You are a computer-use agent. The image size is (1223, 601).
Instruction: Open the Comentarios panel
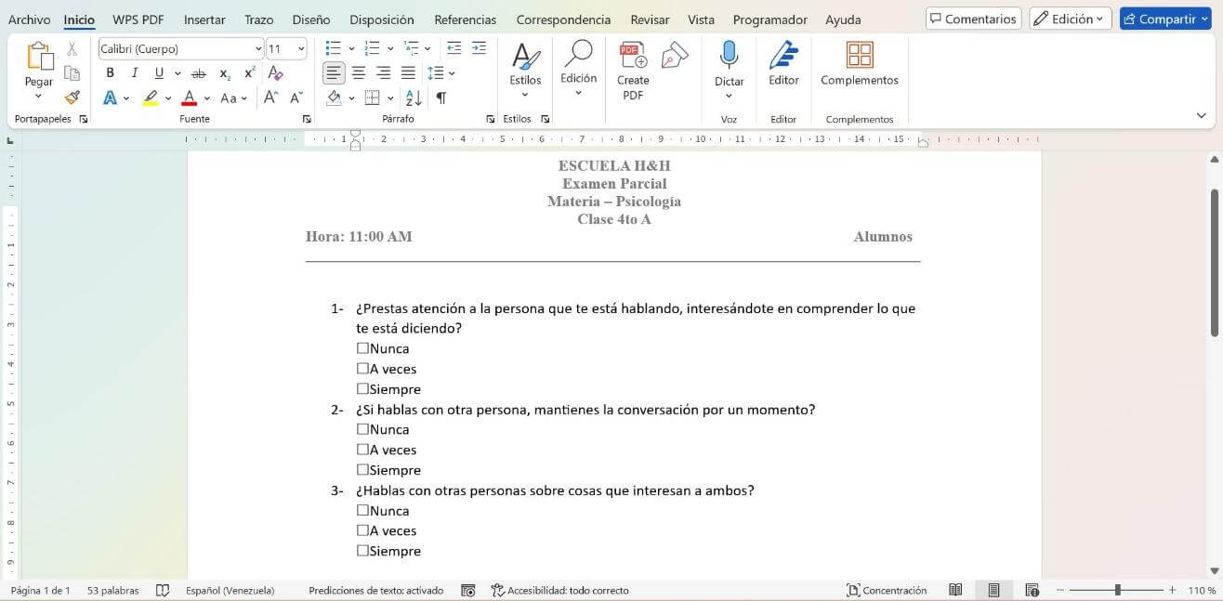pyautogui.click(x=972, y=18)
